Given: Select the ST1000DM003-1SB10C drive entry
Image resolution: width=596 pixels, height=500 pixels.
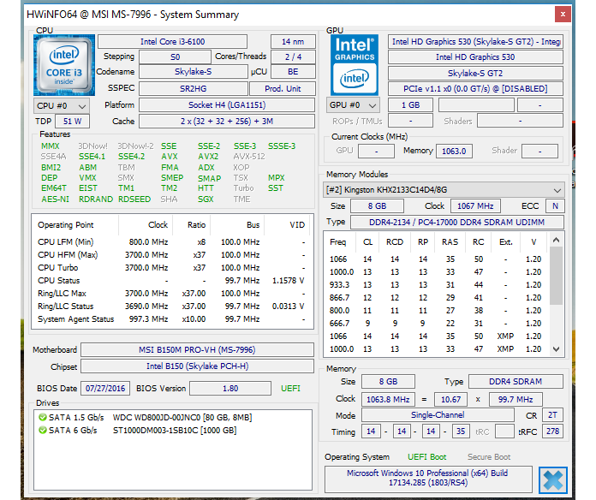Looking at the screenshot, I should pyautogui.click(x=175, y=431).
